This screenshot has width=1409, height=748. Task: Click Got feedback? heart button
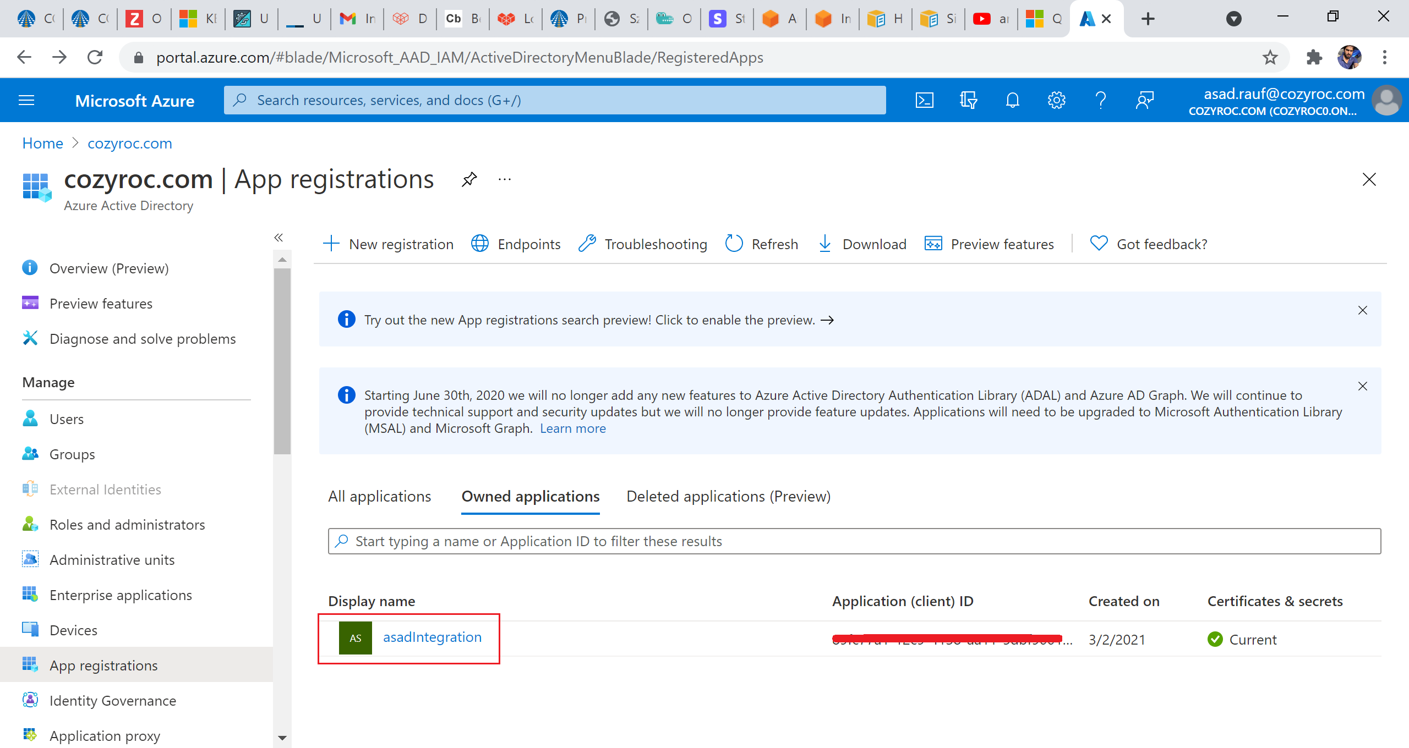click(1148, 244)
